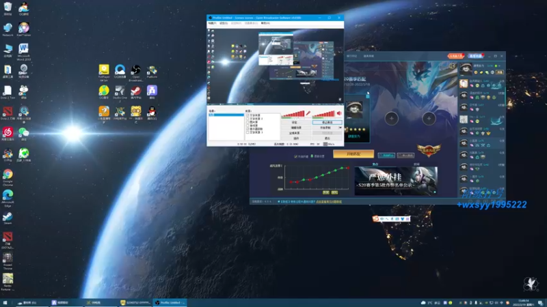547x307 pixels.
Task: Click the orange button in game client title bar
Action: pyautogui.click(x=455, y=56)
